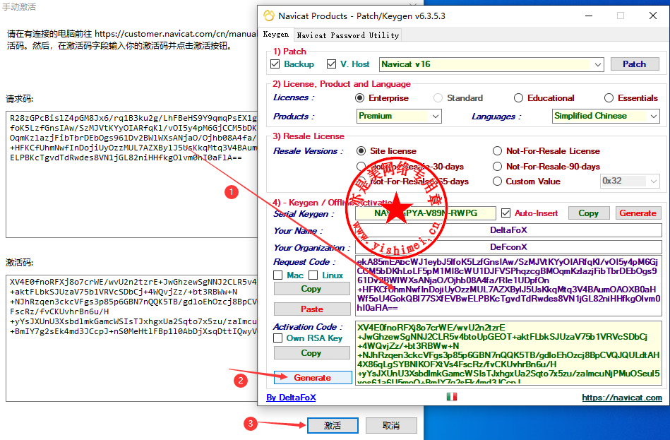
Task: Open the By DeltaFoX link
Action: click(291, 397)
